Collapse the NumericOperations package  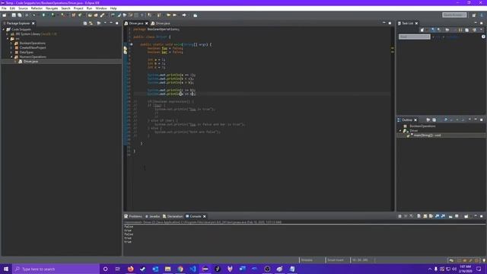pos(12,57)
